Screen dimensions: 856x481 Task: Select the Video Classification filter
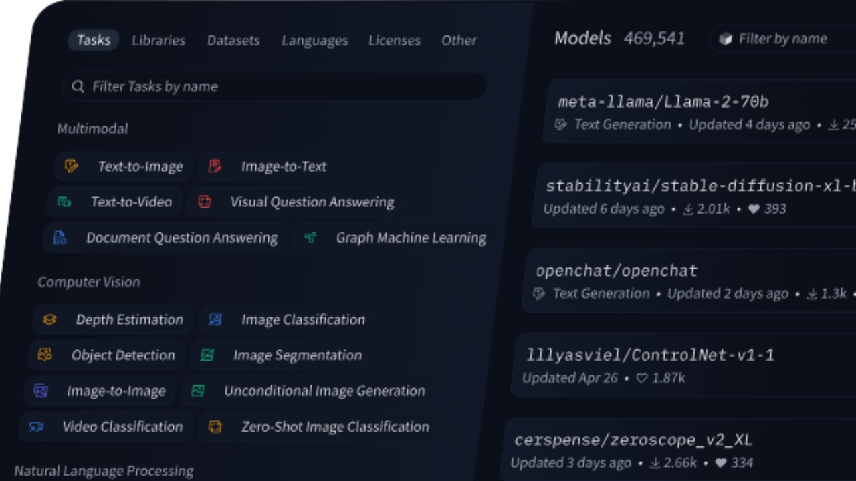[107, 426]
